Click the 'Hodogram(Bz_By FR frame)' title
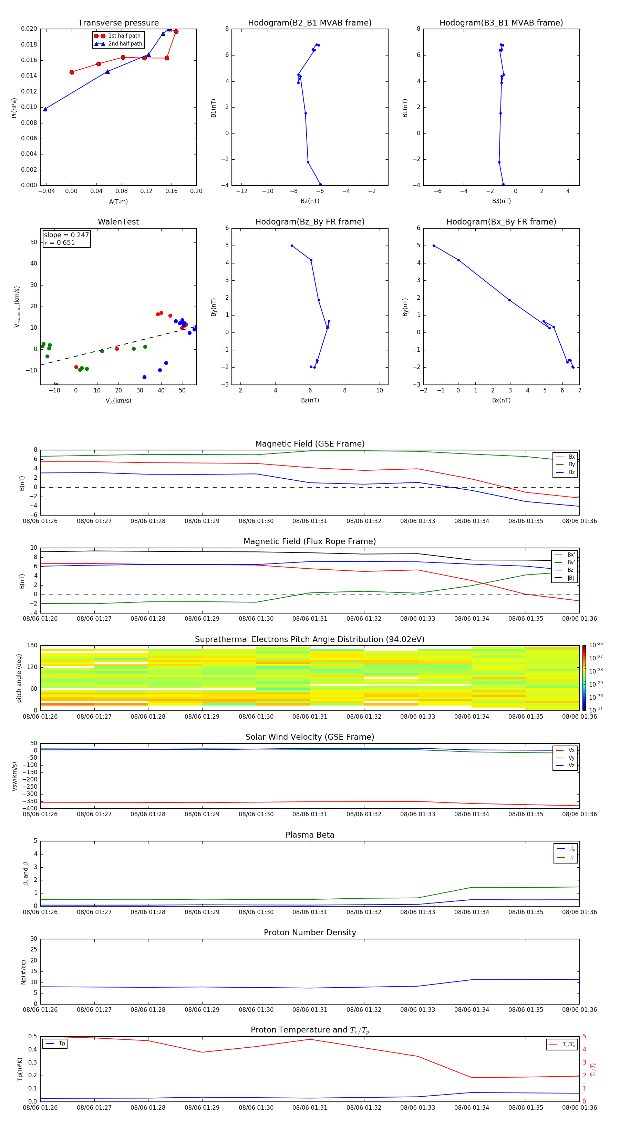This screenshot has width=620, height=1138. [x=310, y=222]
